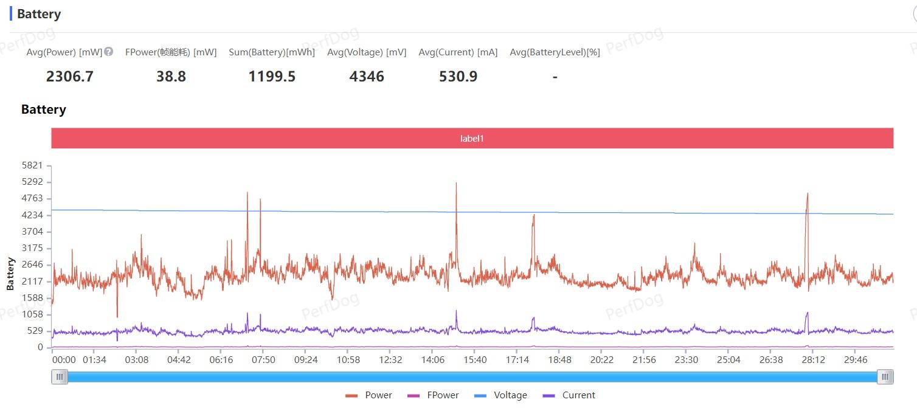Click the Avg(Power) value 2306.7
Viewport: 917px width, 408px height.
[x=70, y=76]
